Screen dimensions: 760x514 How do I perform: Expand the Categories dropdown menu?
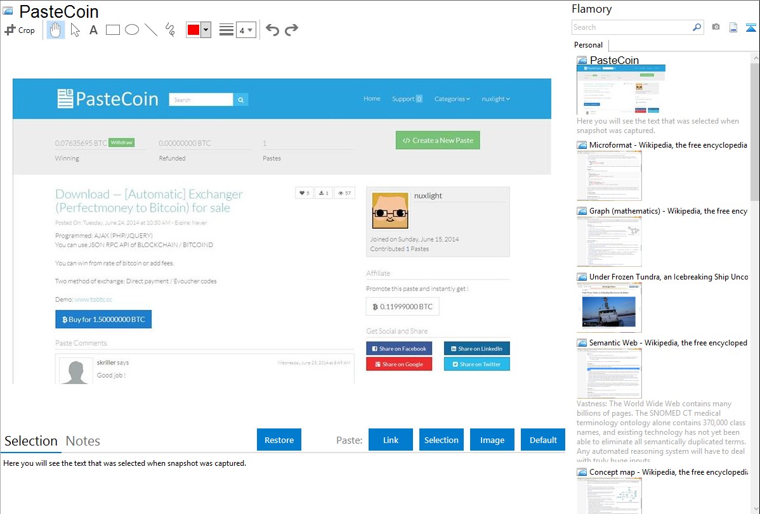tap(452, 98)
